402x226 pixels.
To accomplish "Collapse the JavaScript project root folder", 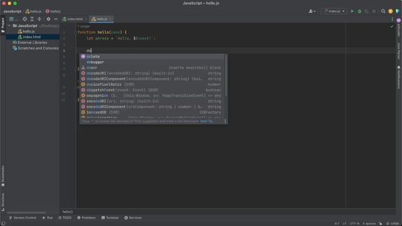I will click(9, 26).
